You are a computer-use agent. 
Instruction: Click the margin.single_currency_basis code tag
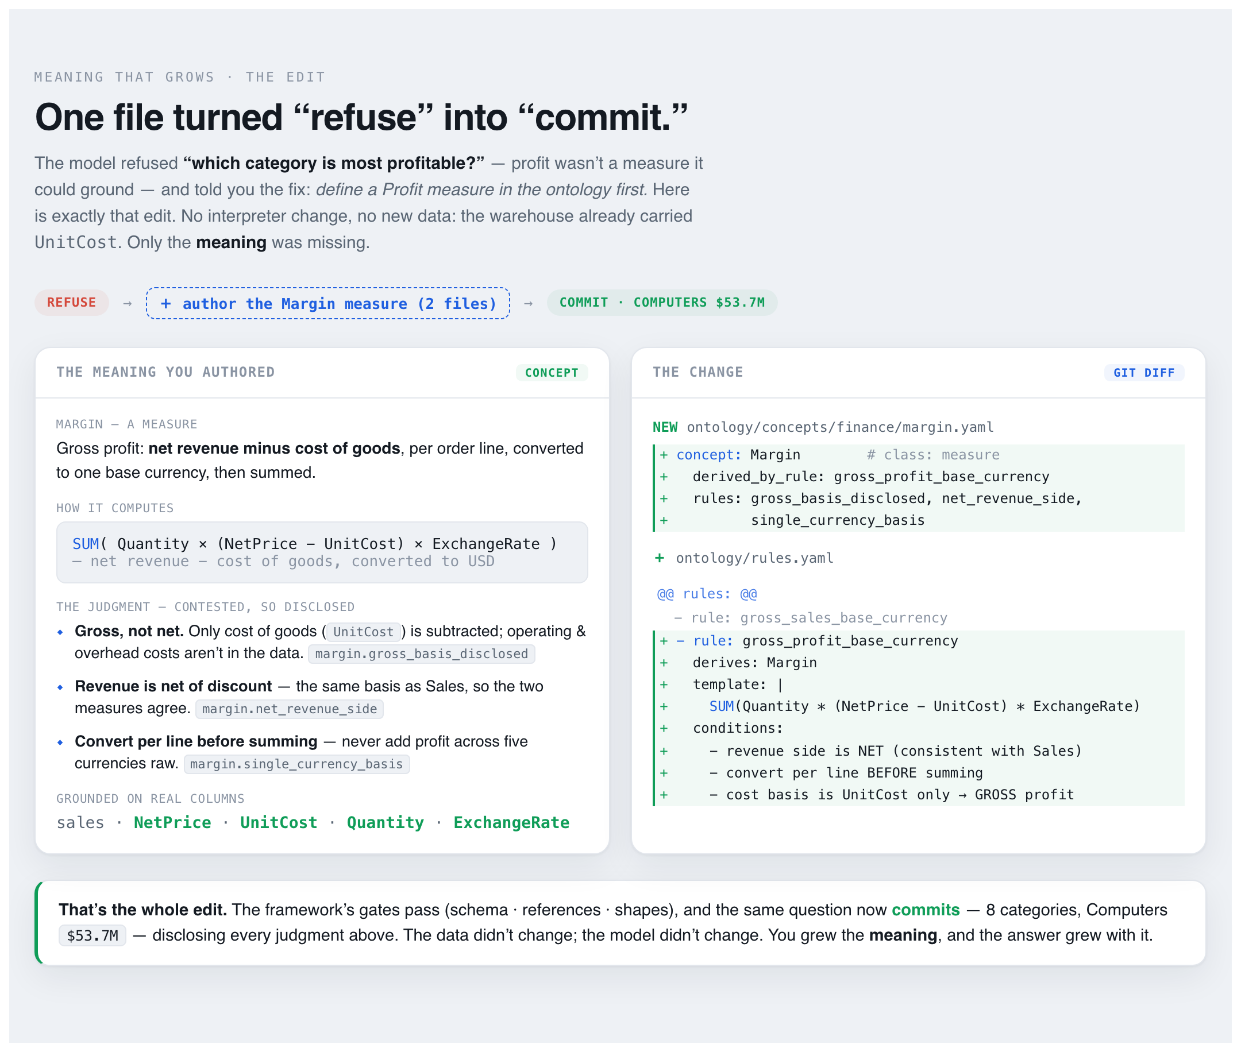296,764
